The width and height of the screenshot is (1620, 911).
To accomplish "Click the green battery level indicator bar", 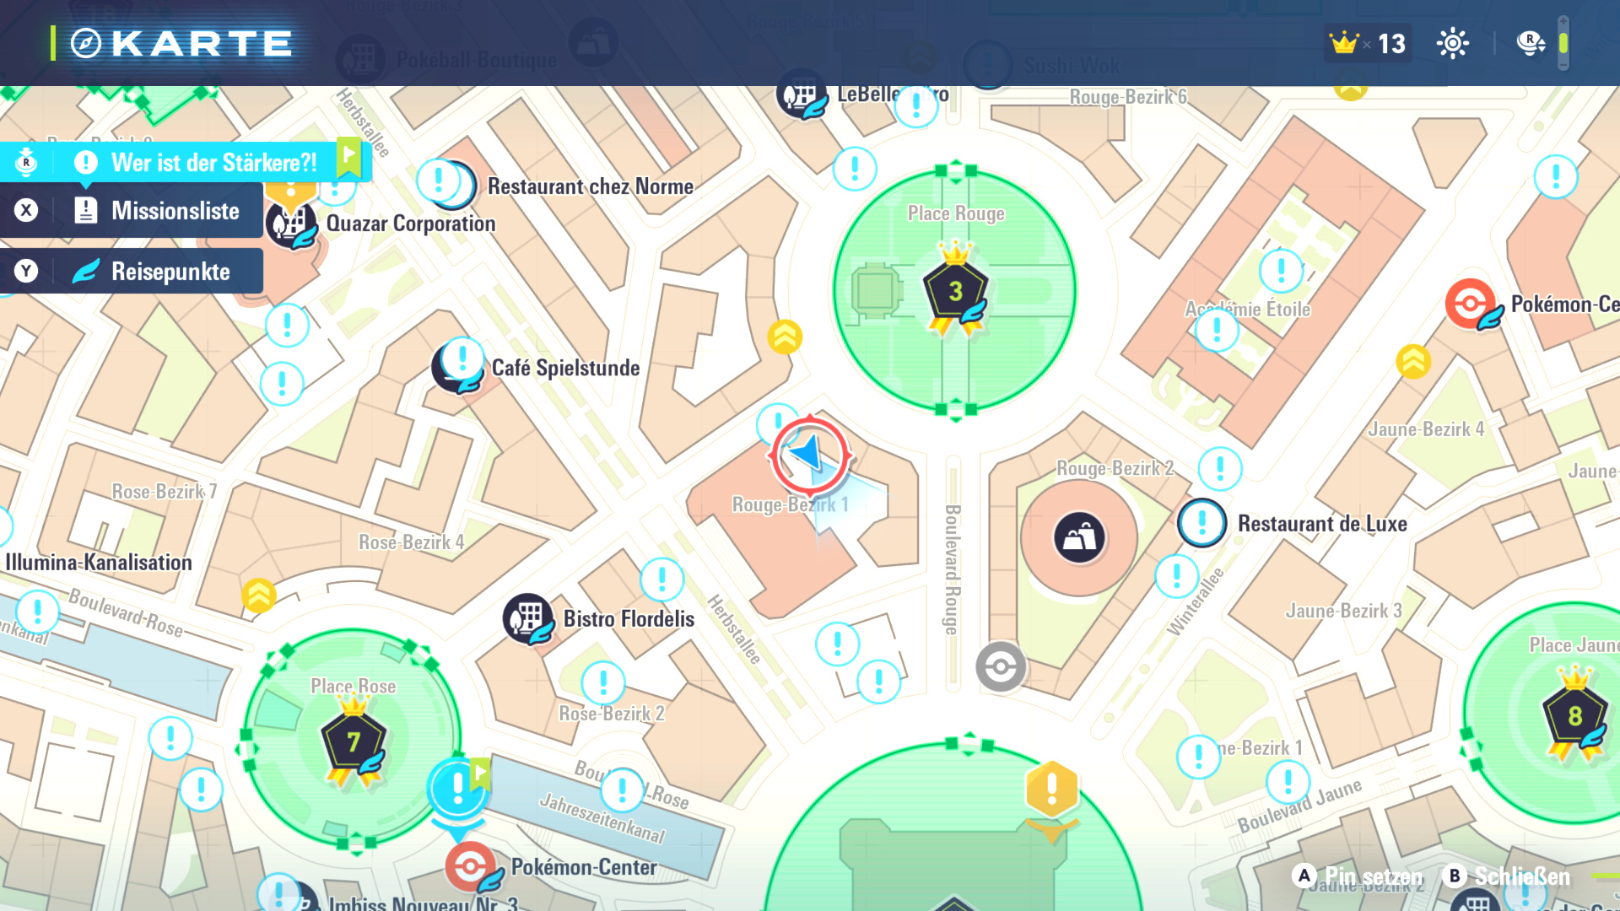I will point(1563,43).
